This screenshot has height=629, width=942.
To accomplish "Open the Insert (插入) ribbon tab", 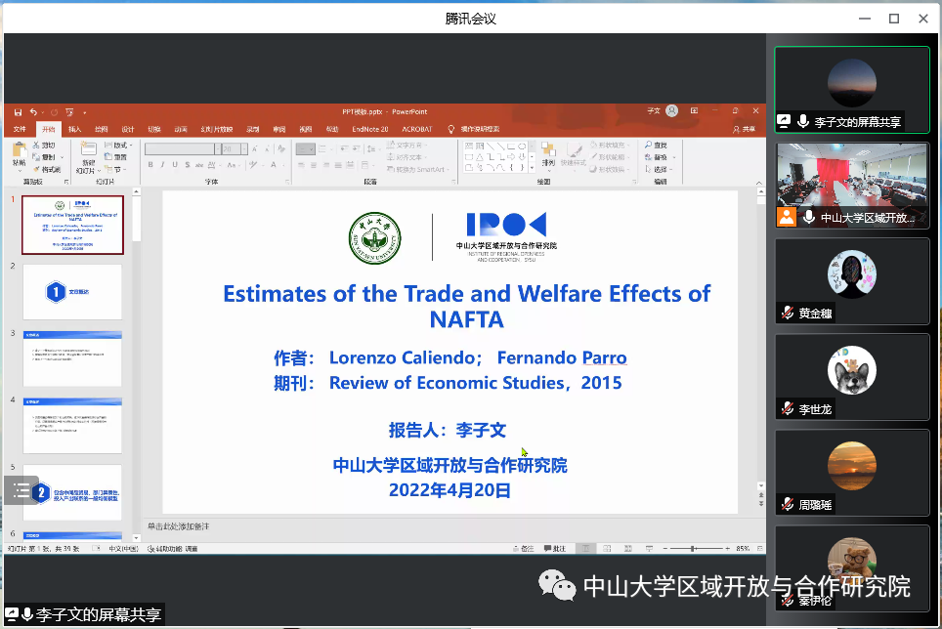I will 74,129.
